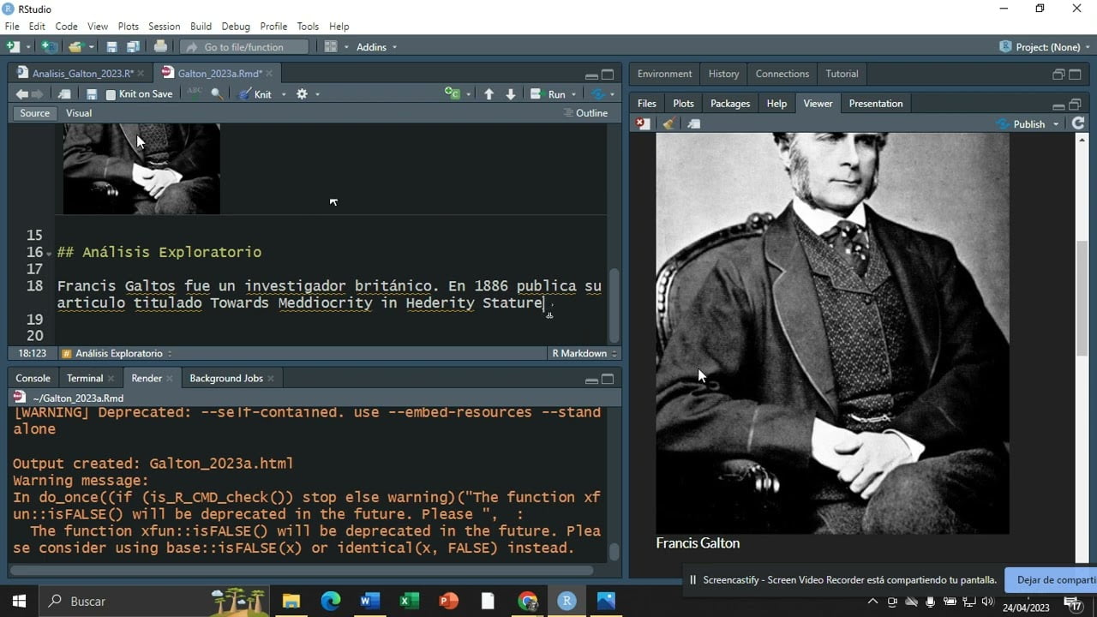The height and width of the screenshot is (617, 1097).
Task: Switch to the Analisis_Galton_2023.R tab
Action: (82, 74)
